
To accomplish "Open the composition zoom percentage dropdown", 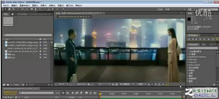I will (63, 84).
